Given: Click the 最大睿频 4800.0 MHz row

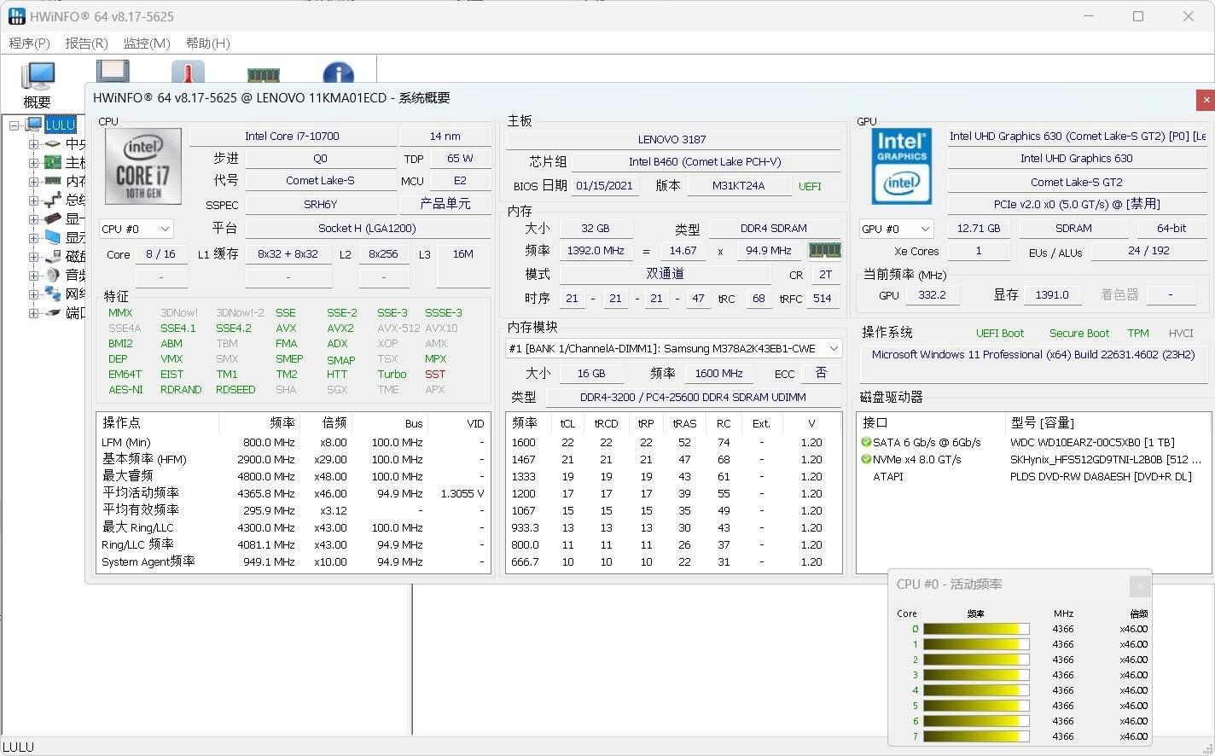Looking at the screenshot, I should [293, 476].
